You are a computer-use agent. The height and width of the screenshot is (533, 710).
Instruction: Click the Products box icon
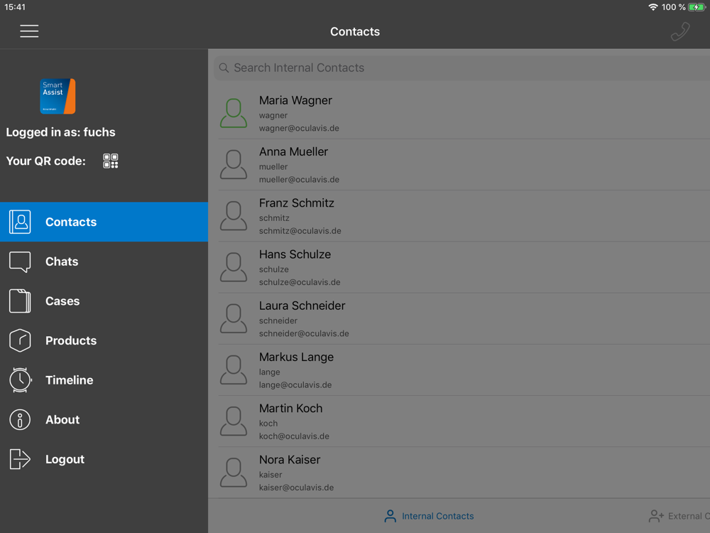coord(20,340)
